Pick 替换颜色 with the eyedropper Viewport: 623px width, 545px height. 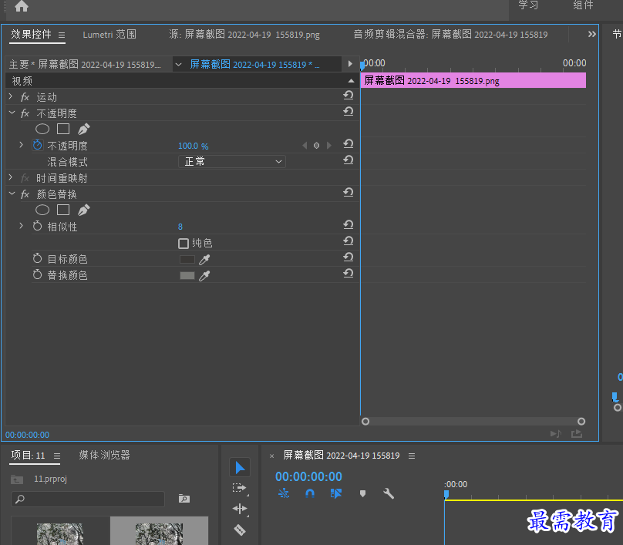pos(204,276)
